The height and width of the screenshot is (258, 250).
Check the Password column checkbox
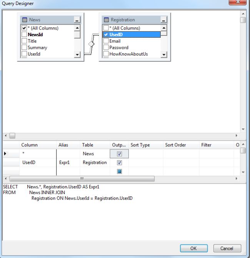coord(106,47)
